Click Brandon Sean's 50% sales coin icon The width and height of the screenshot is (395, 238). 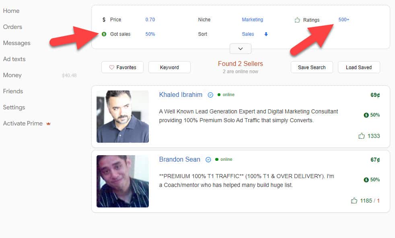tap(366, 180)
